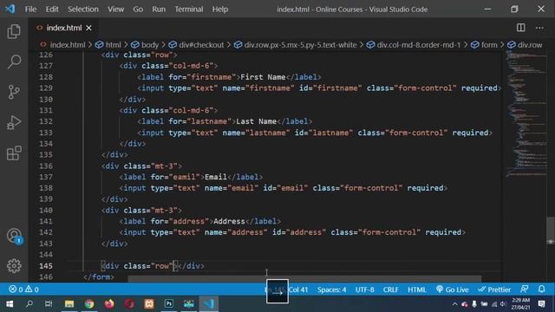Image resolution: width=555 pixels, height=312 pixels.
Task: Open the Terminal menu
Action: 189,10
